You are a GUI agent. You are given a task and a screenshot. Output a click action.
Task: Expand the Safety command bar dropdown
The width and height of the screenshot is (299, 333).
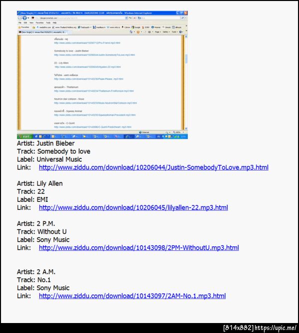(166, 32)
